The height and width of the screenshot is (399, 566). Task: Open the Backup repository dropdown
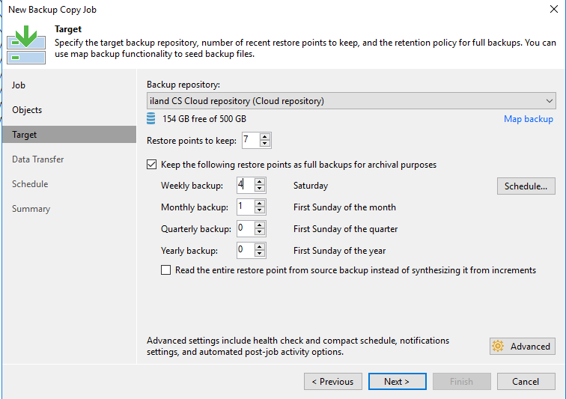(x=549, y=100)
